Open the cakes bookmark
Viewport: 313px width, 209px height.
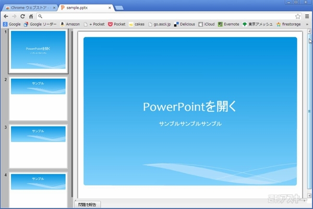pos(137,24)
